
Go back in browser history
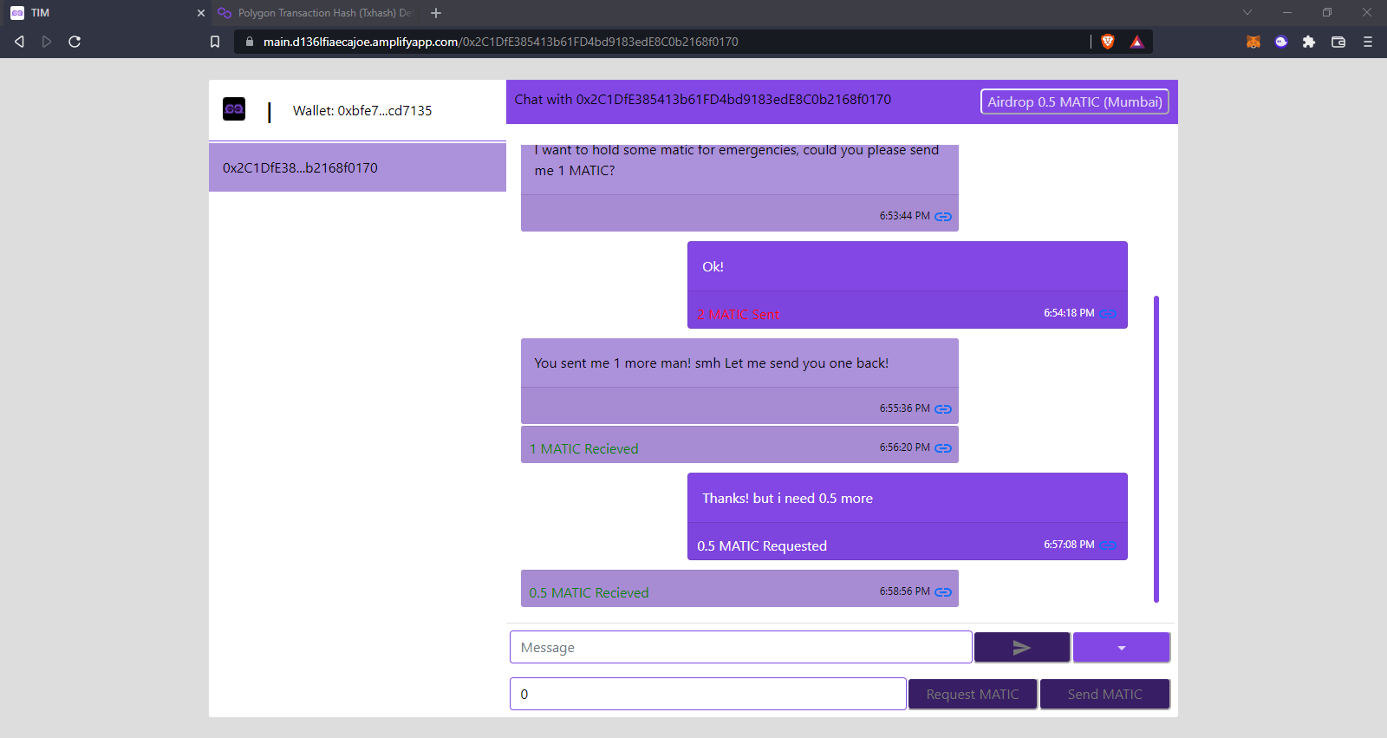click(x=19, y=42)
